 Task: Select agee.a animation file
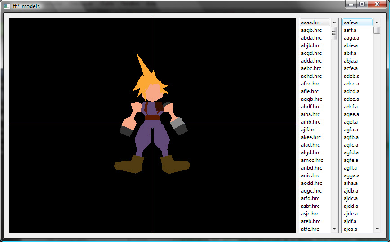point(358,114)
